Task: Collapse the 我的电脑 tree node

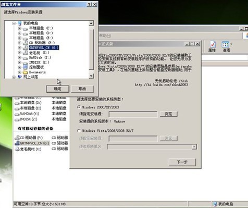Action: pos(14,23)
